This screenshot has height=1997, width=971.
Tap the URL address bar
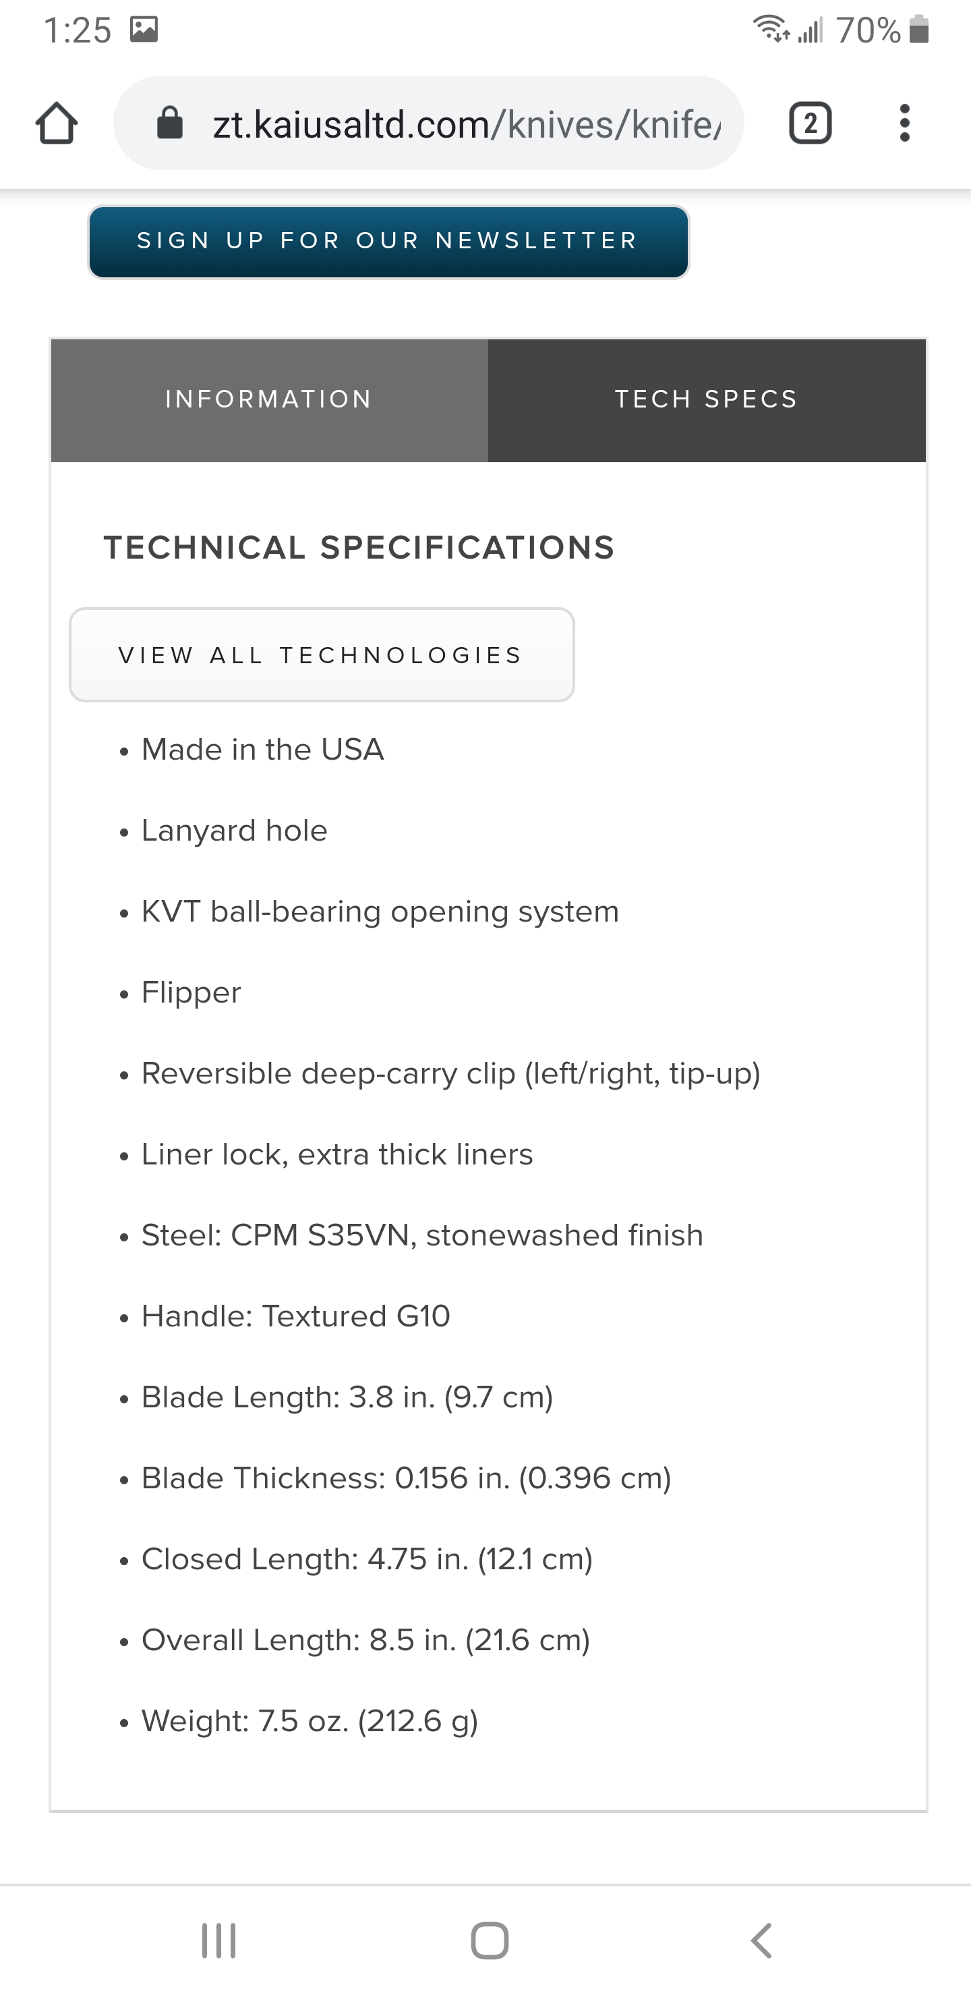429,123
